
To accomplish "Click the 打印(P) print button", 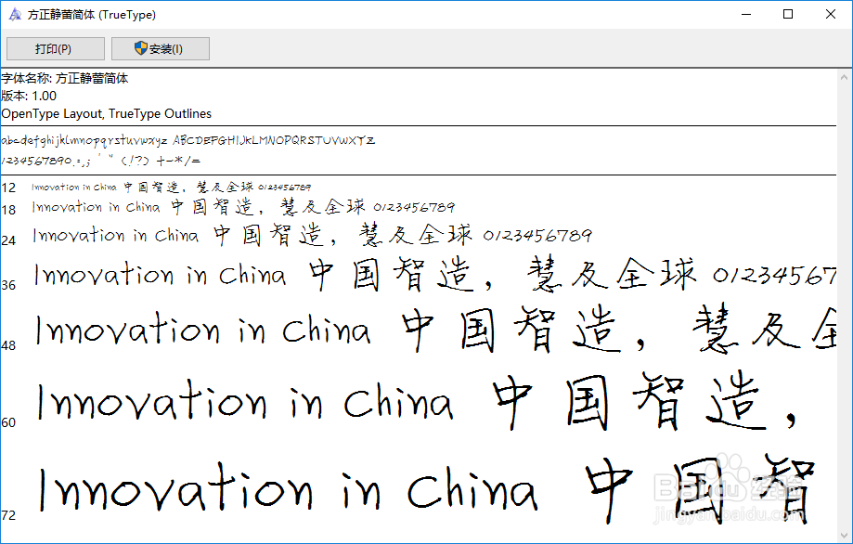I will click(x=56, y=49).
